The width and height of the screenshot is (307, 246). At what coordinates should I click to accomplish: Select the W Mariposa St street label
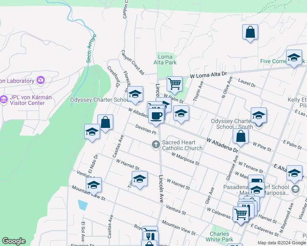coord(185,159)
